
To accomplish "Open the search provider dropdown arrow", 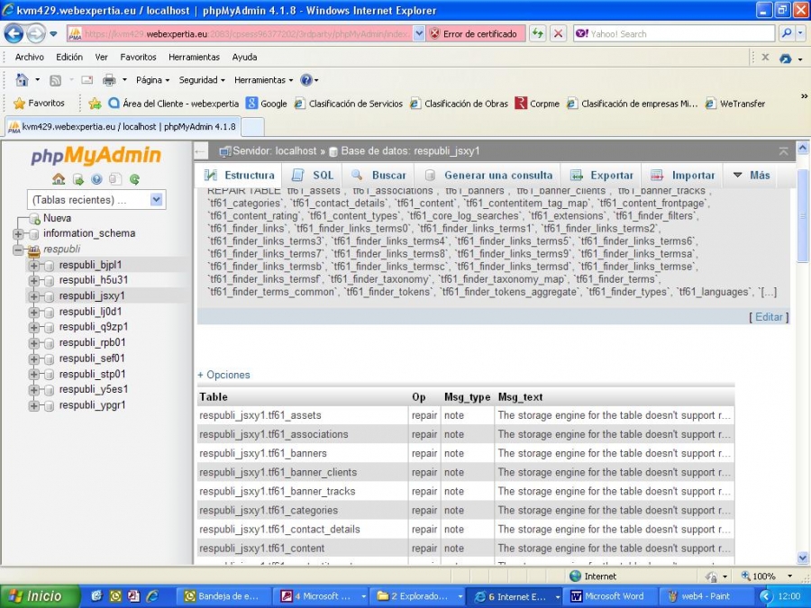I will pos(801,34).
